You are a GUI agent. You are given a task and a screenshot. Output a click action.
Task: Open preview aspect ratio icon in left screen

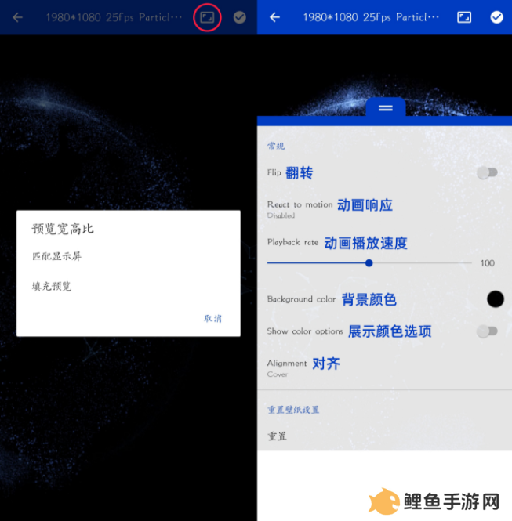pos(207,17)
